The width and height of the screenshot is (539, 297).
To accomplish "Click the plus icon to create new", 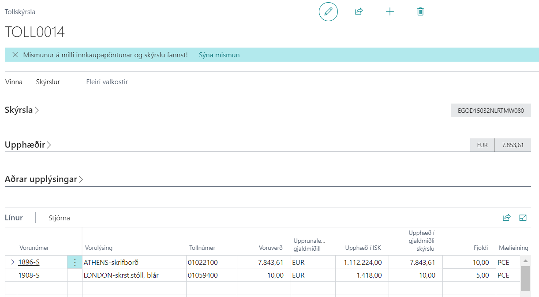I will pos(389,12).
